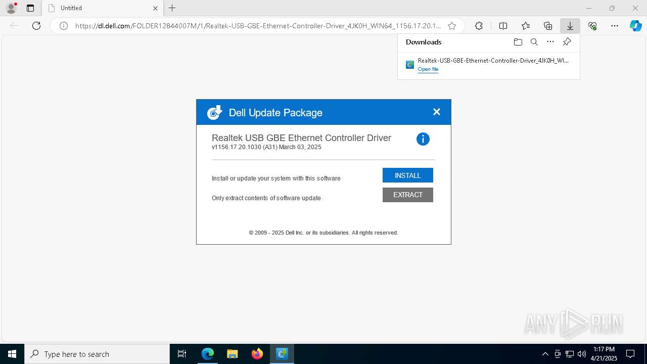Close the Dell Update Package dialog

point(437,112)
